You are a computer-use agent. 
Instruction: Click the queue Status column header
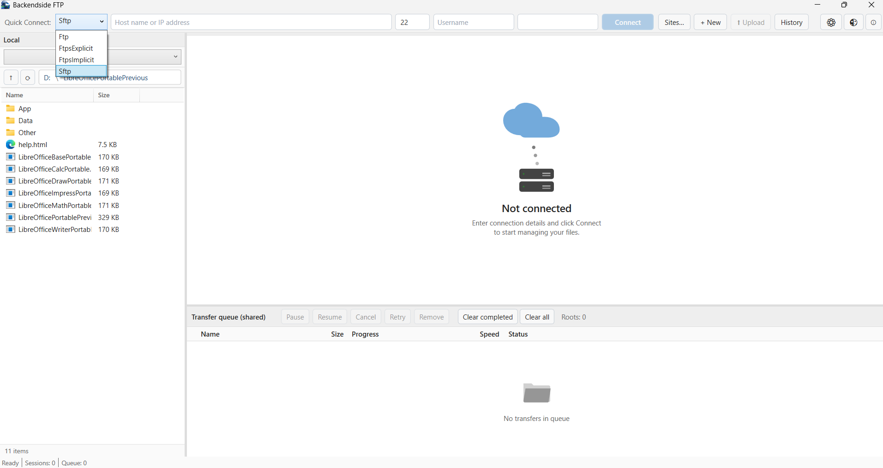pyautogui.click(x=518, y=334)
